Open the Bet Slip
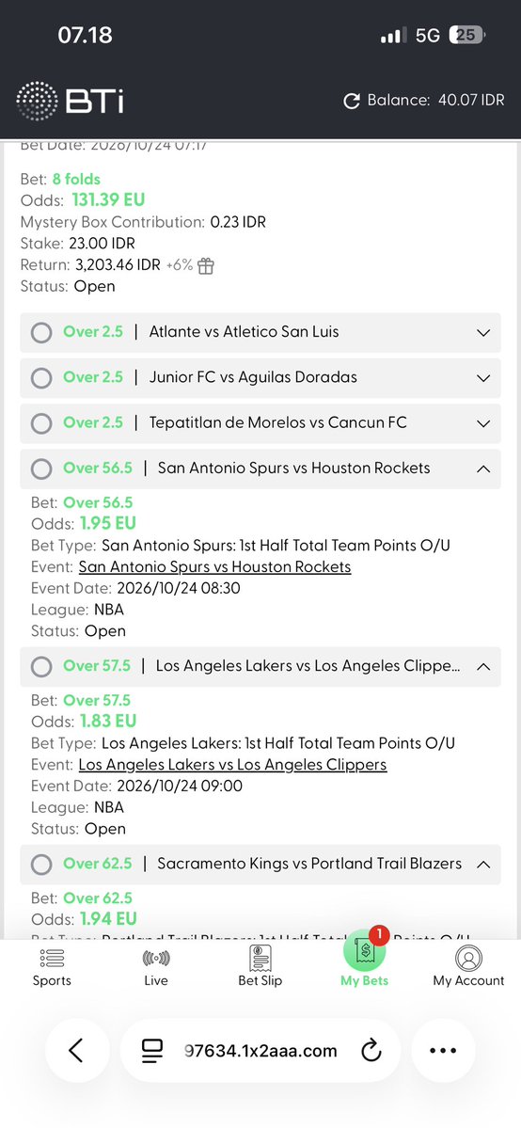Image resolution: width=521 pixels, height=1128 pixels. (x=260, y=967)
